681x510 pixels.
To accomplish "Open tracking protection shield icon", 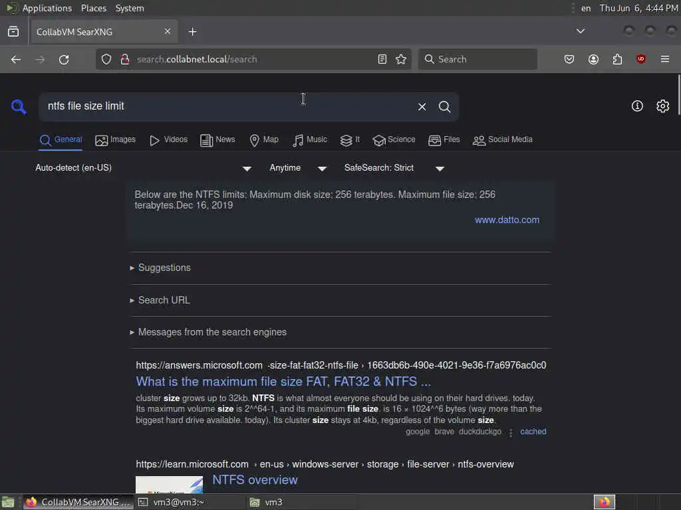I will coord(106,59).
